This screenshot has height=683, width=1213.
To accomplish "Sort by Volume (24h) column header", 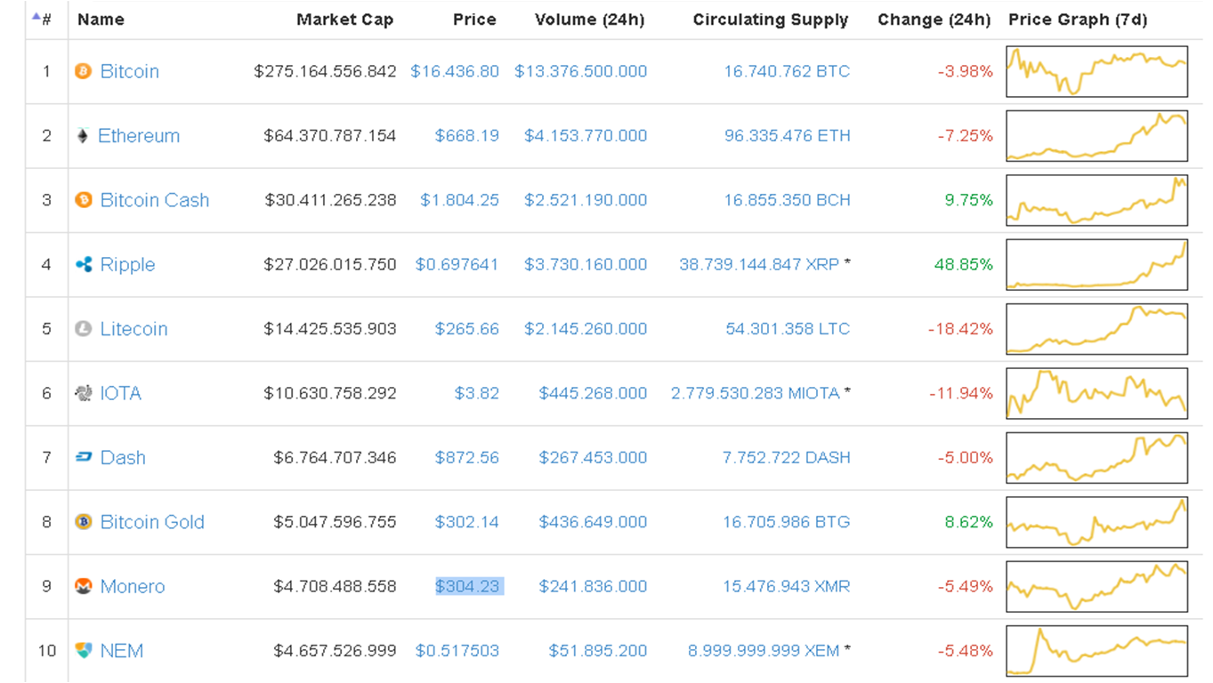I will (589, 20).
